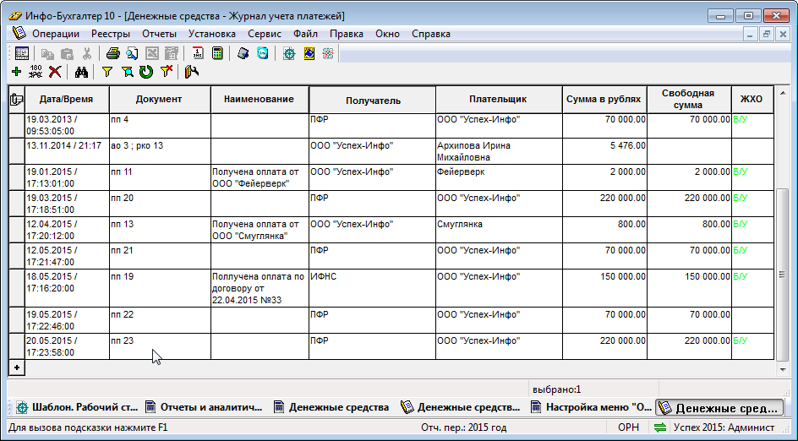Open print preview magnifier-page icon
The height and width of the screenshot is (441, 798).
point(132,53)
